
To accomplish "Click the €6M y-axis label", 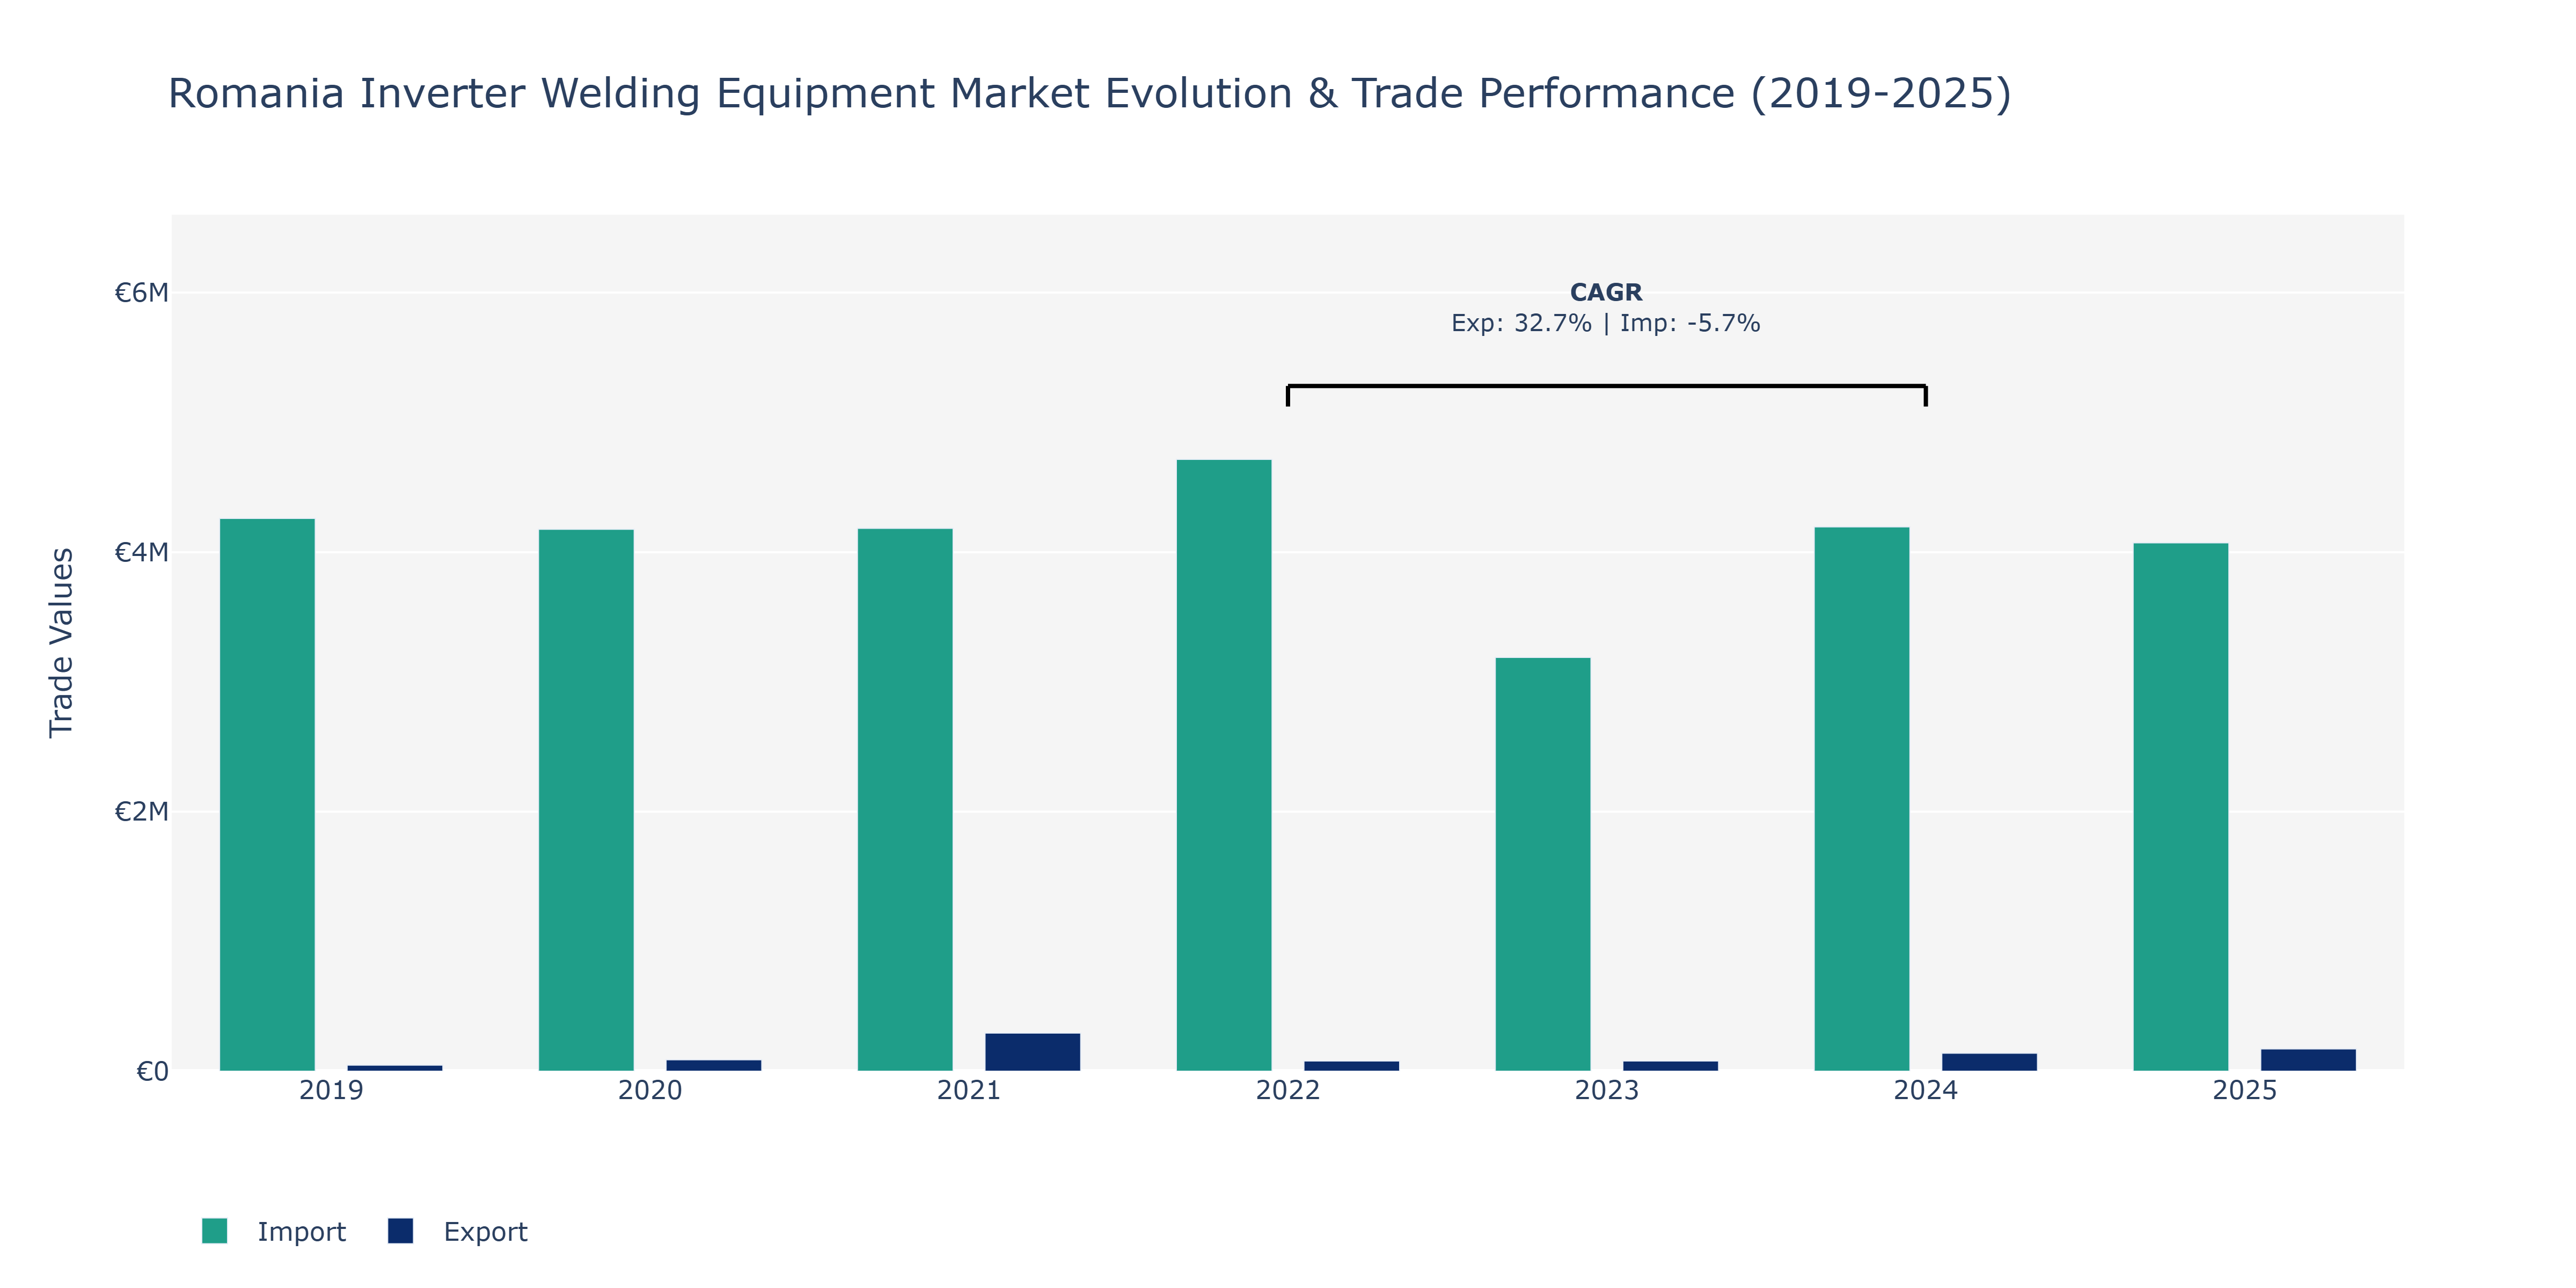I will pyautogui.click(x=141, y=293).
